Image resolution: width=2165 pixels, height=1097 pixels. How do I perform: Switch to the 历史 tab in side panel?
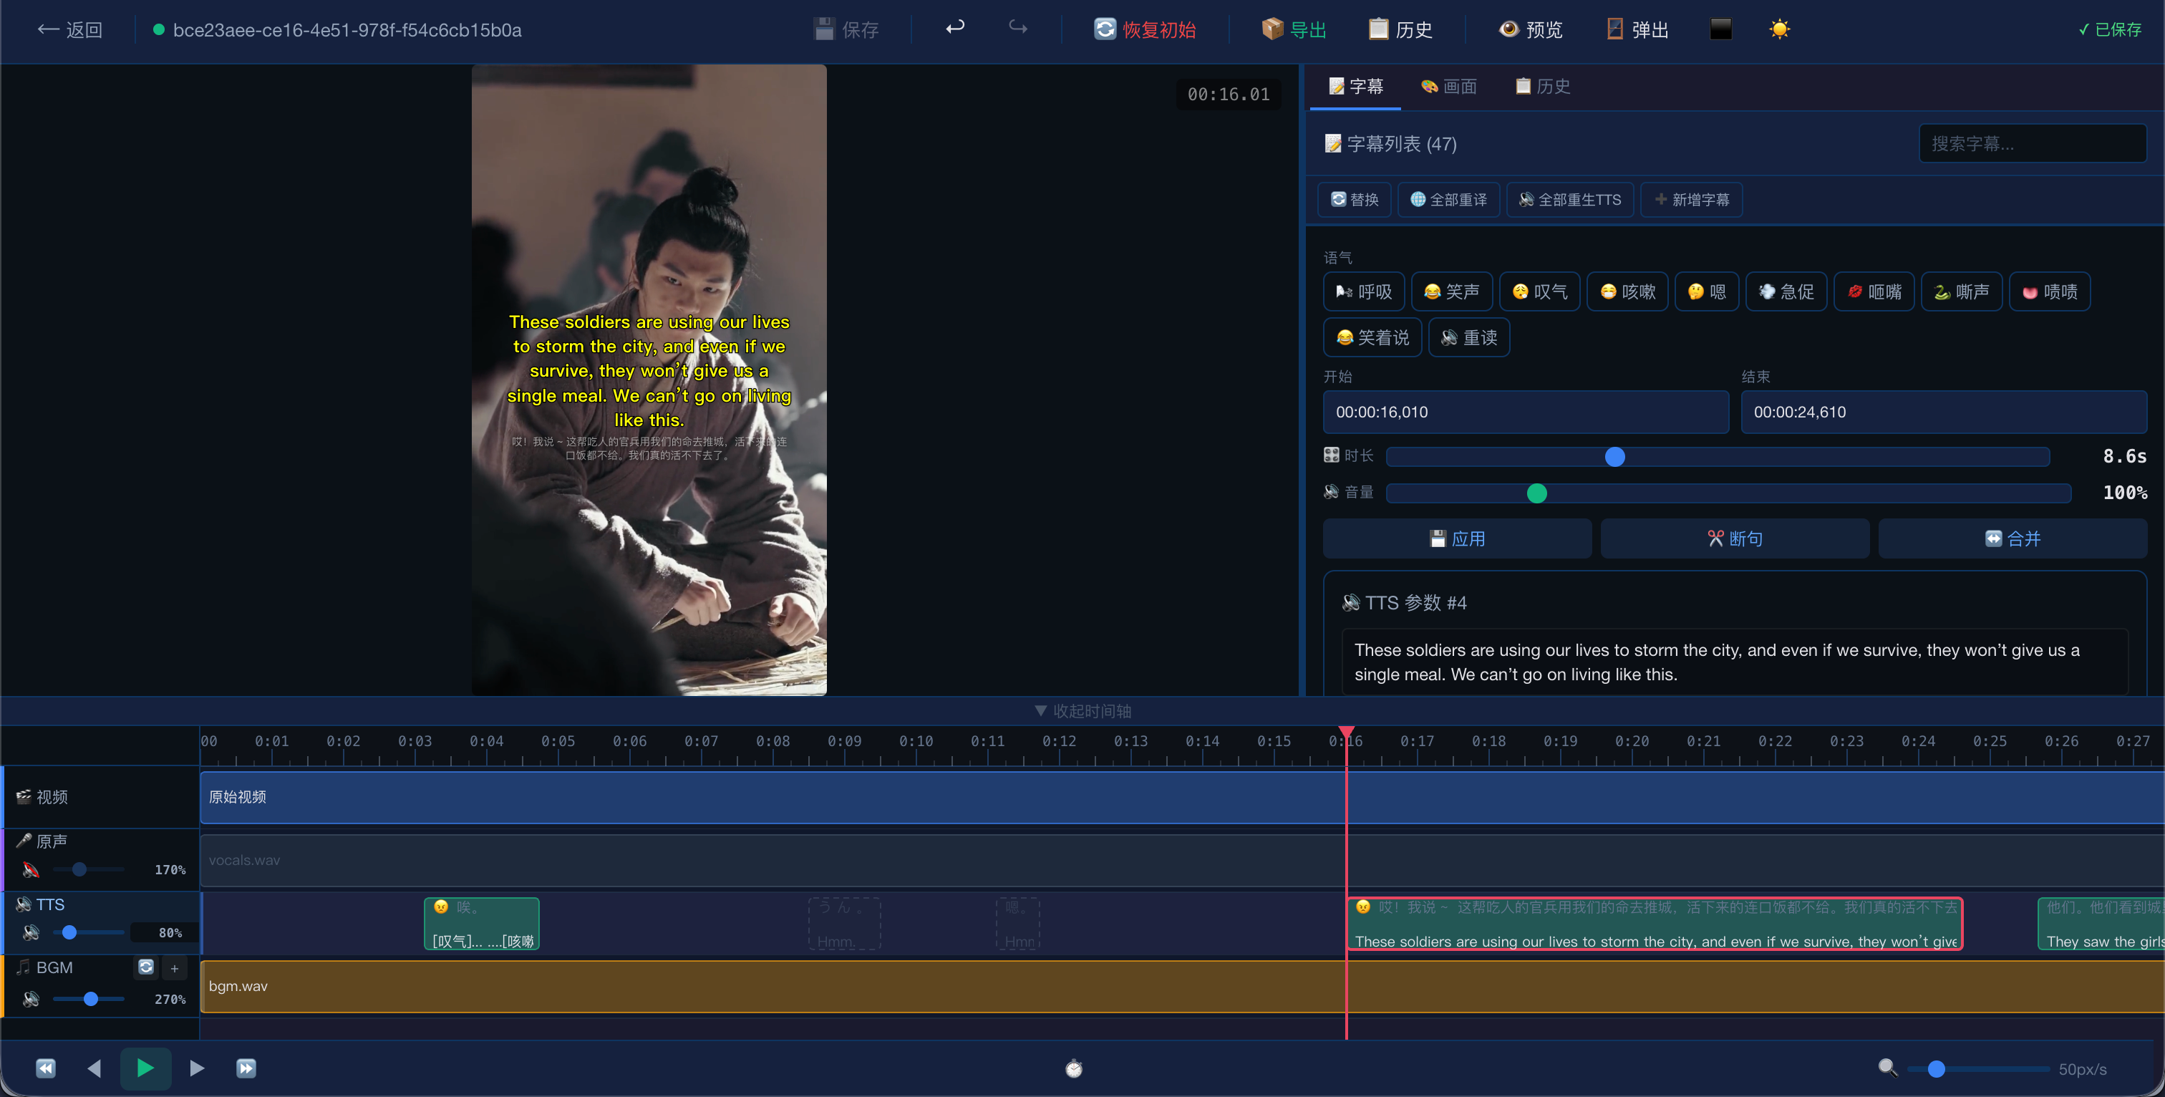(1542, 86)
